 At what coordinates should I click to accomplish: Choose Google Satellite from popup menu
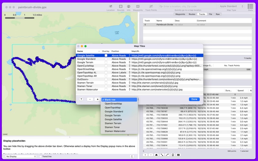click(119, 119)
